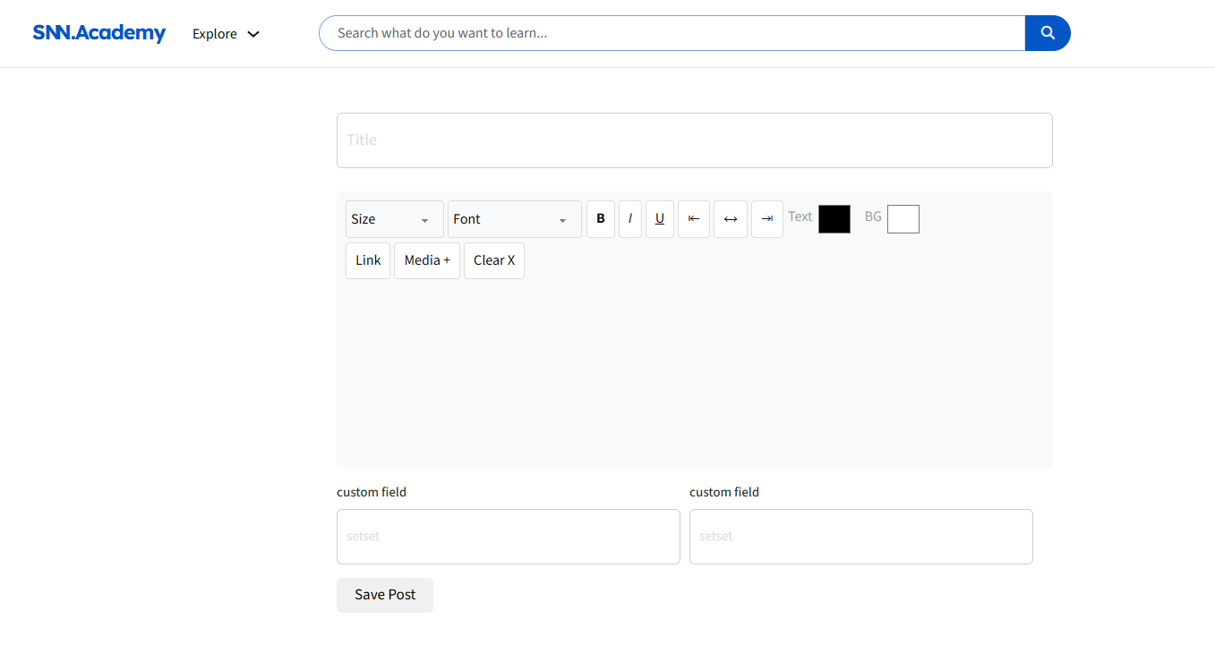This screenshot has width=1215, height=653.
Task: Open the Size dropdown
Action: (x=395, y=219)
